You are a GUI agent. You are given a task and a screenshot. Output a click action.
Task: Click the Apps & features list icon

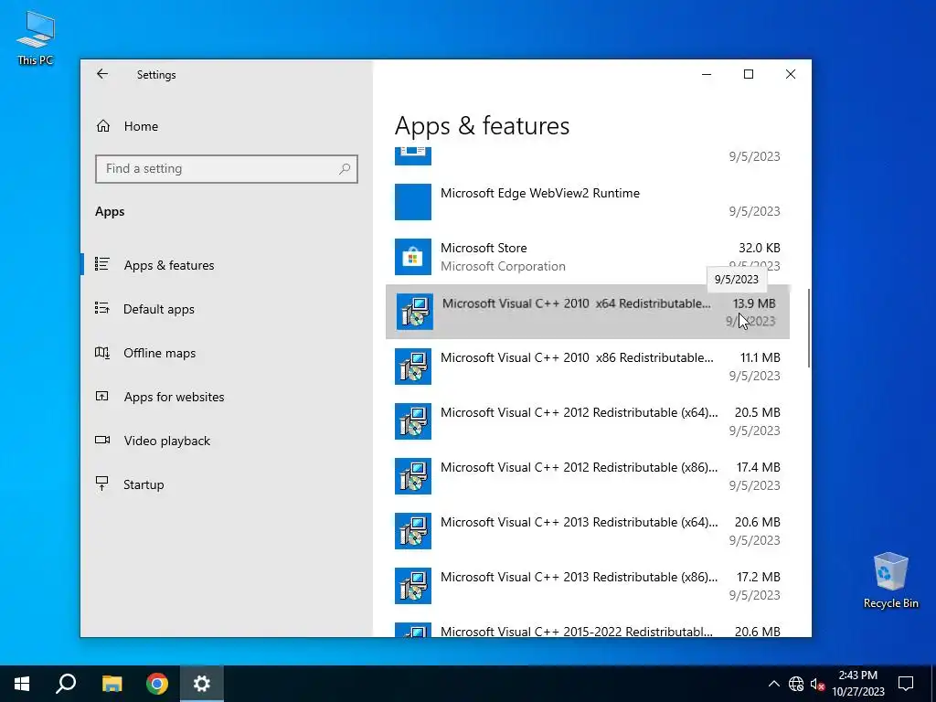click(x=102, y=264)
